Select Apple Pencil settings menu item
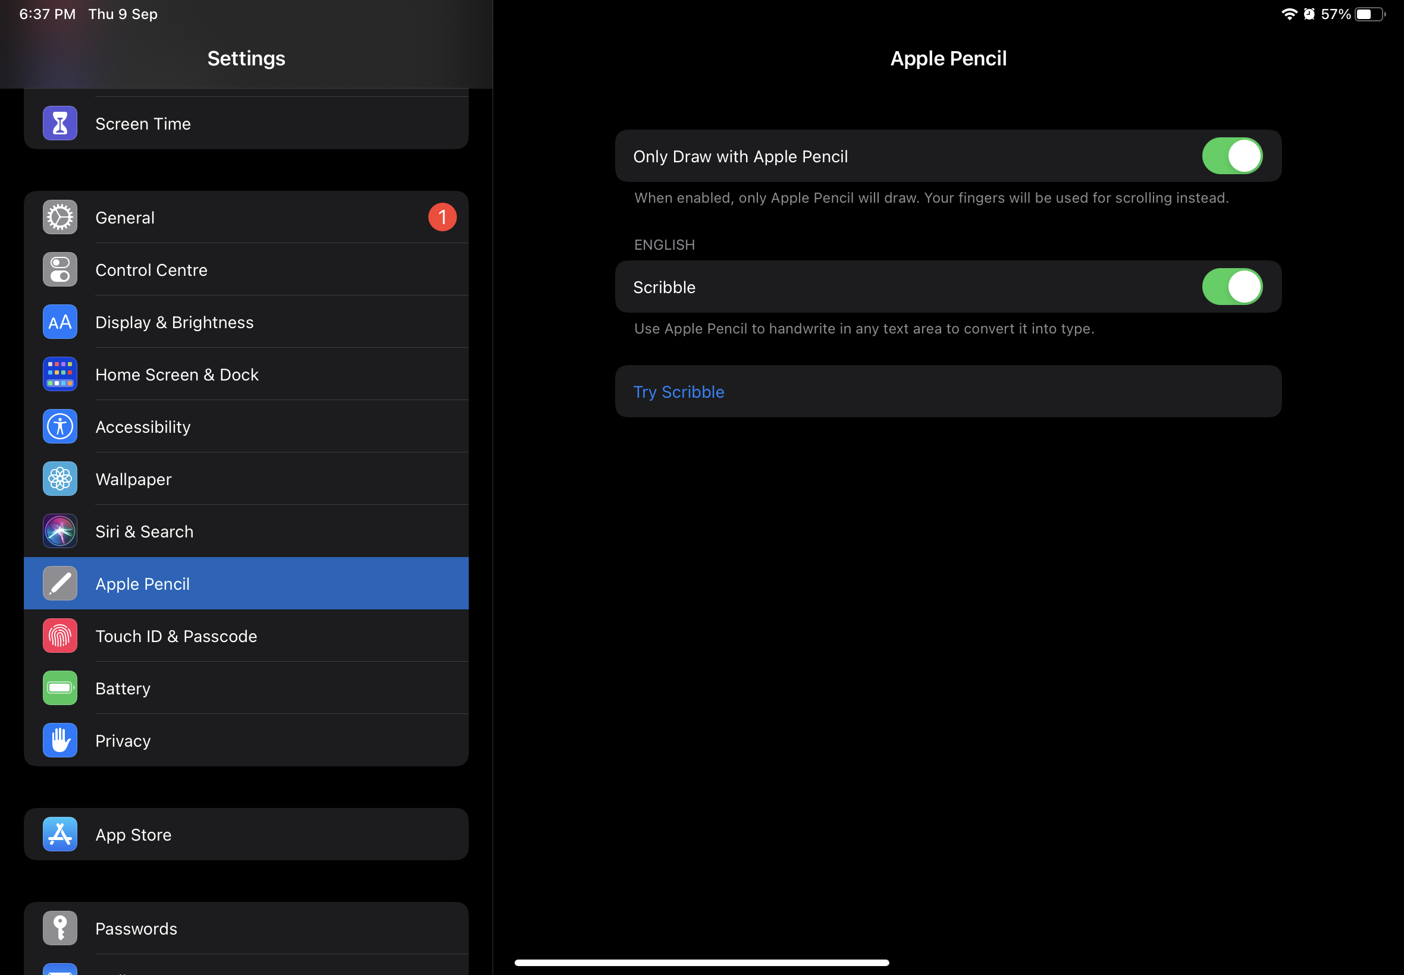The height and width of the screenshot is (975, 1404). click(245, 583)
